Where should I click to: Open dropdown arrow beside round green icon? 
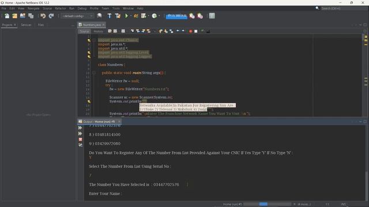(x=159, y=16)
